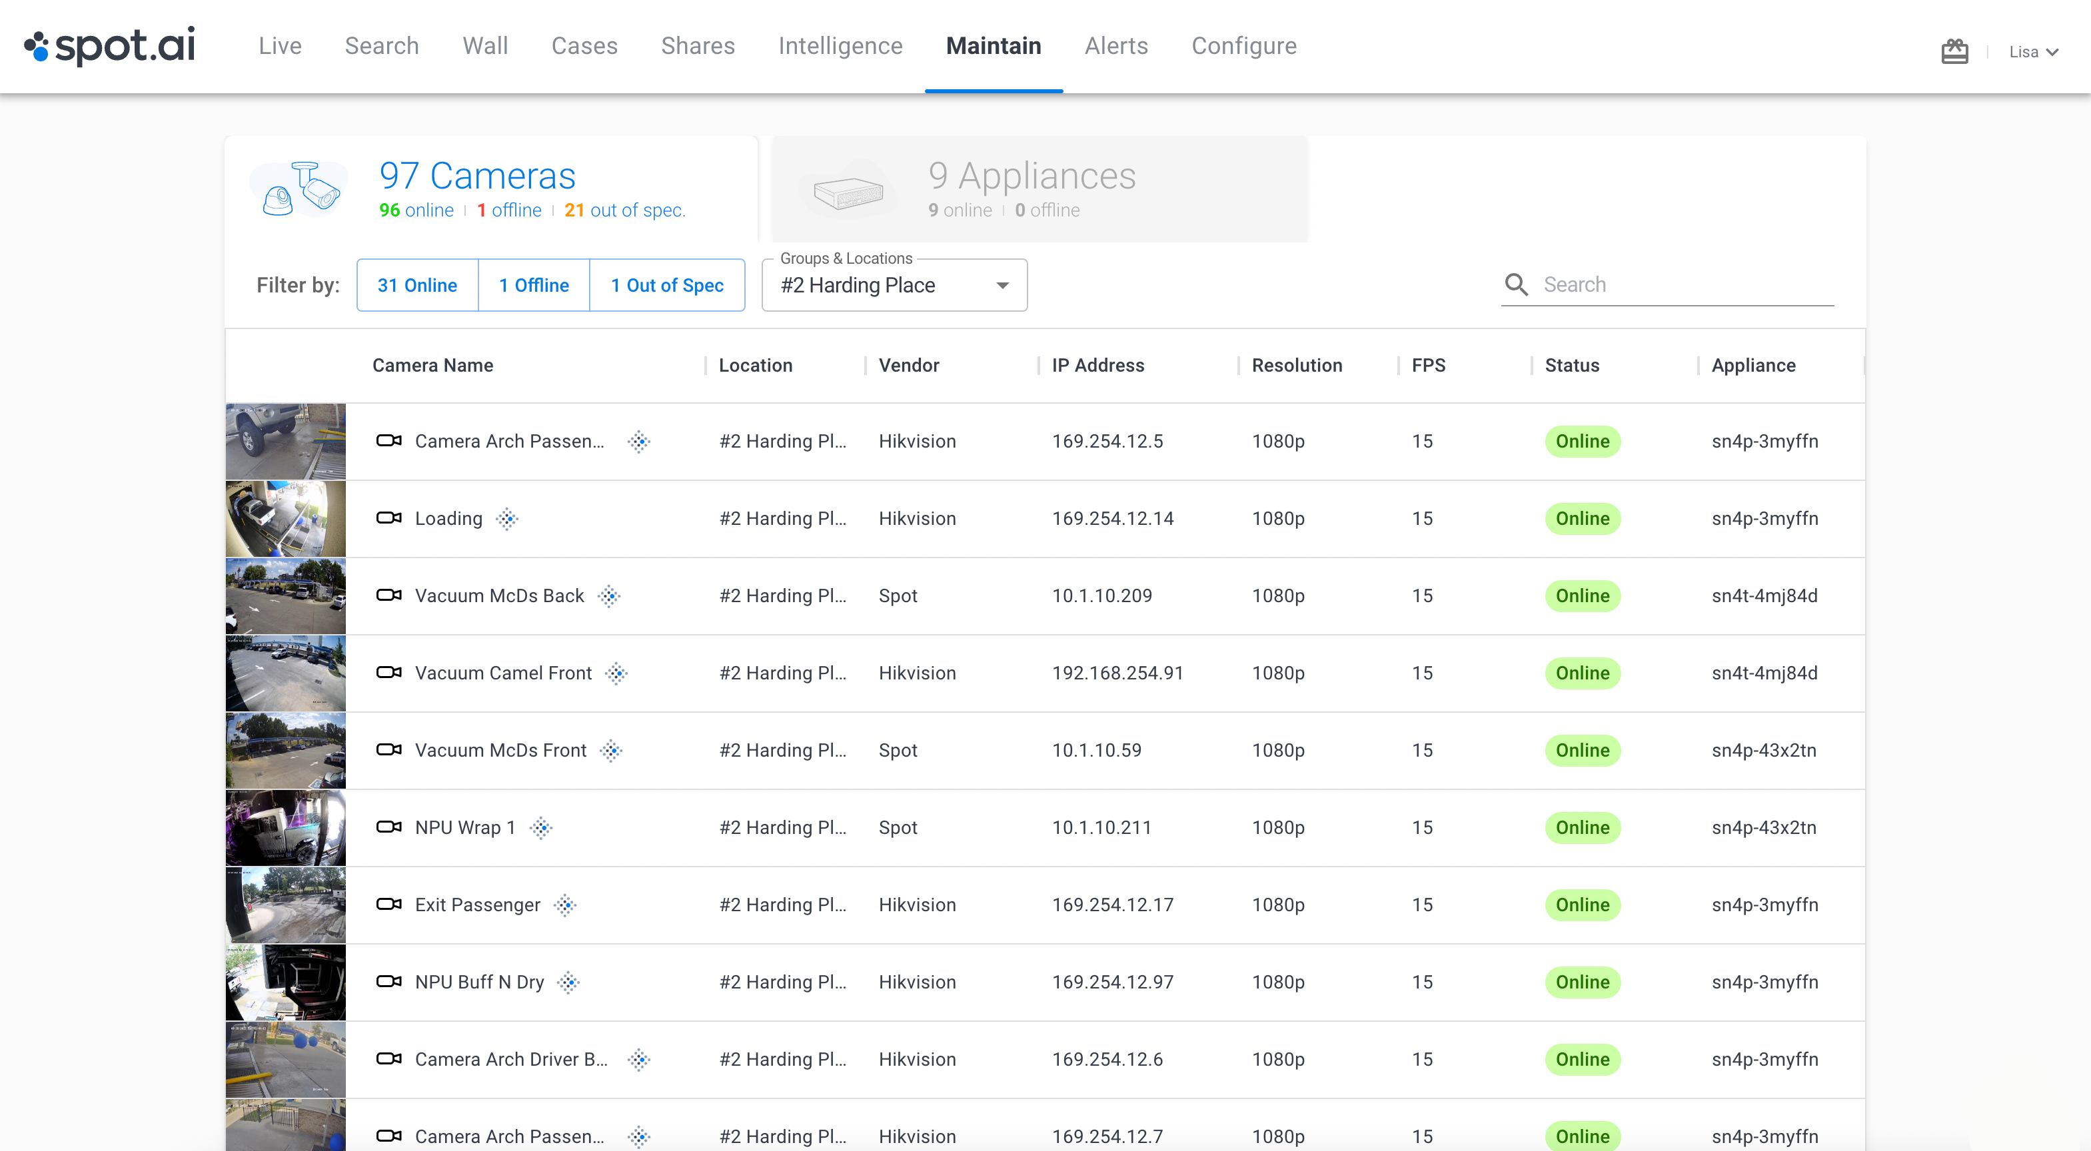Image resolution: width=2091 pixels, height=1151 pixels.
Task: Toggle the 31 Online filter
Action: (x=417, y=286)
